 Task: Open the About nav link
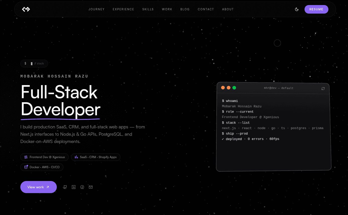228,9
